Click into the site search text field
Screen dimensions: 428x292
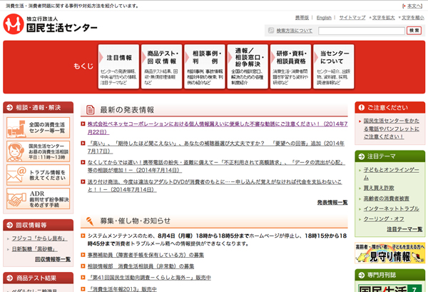pos(361,31)
